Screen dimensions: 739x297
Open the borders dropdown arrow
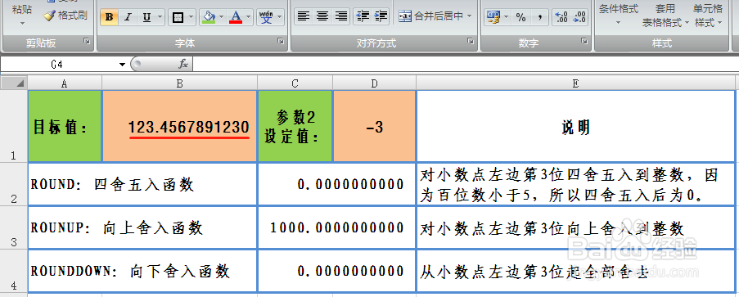click(x=191, y=17)
